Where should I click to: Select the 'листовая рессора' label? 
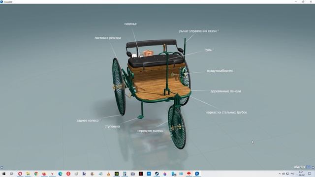108,38
